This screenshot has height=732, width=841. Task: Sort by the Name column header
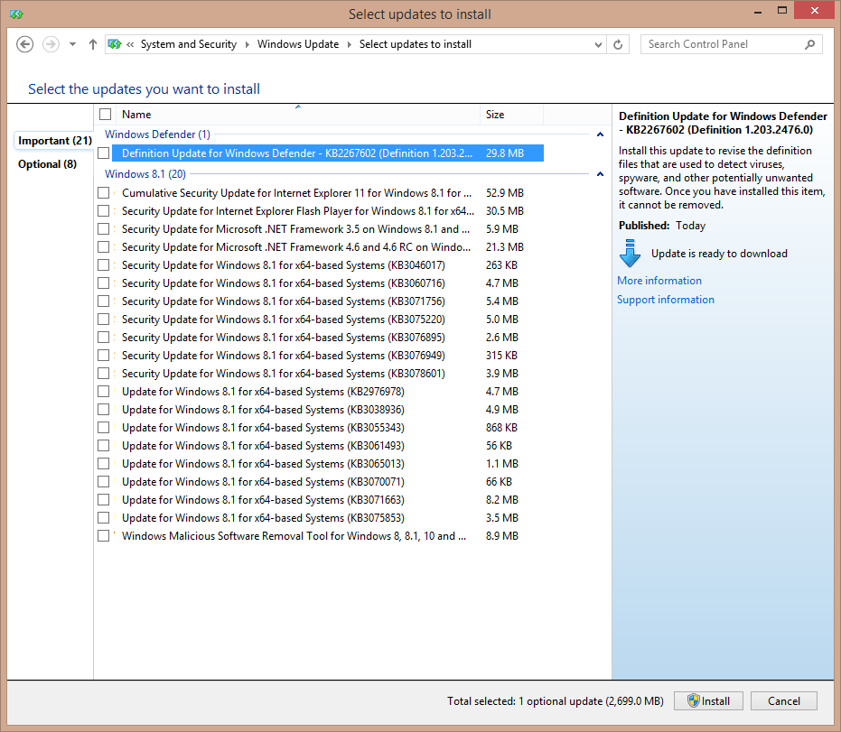pos(298,114)
